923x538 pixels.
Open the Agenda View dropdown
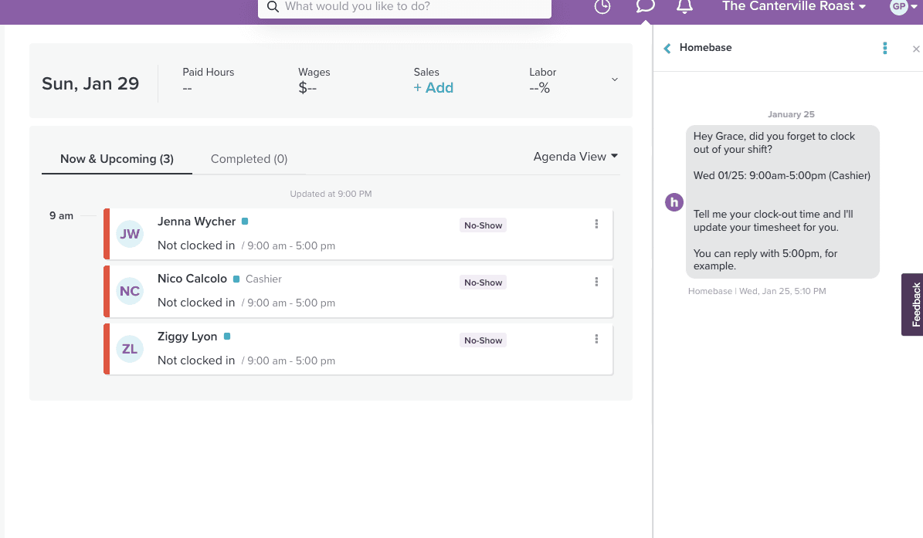pos(575,157)
